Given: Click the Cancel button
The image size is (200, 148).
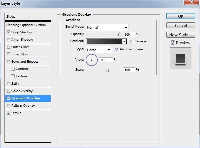Looking at the screenshot, I should (x=181, y=26).
